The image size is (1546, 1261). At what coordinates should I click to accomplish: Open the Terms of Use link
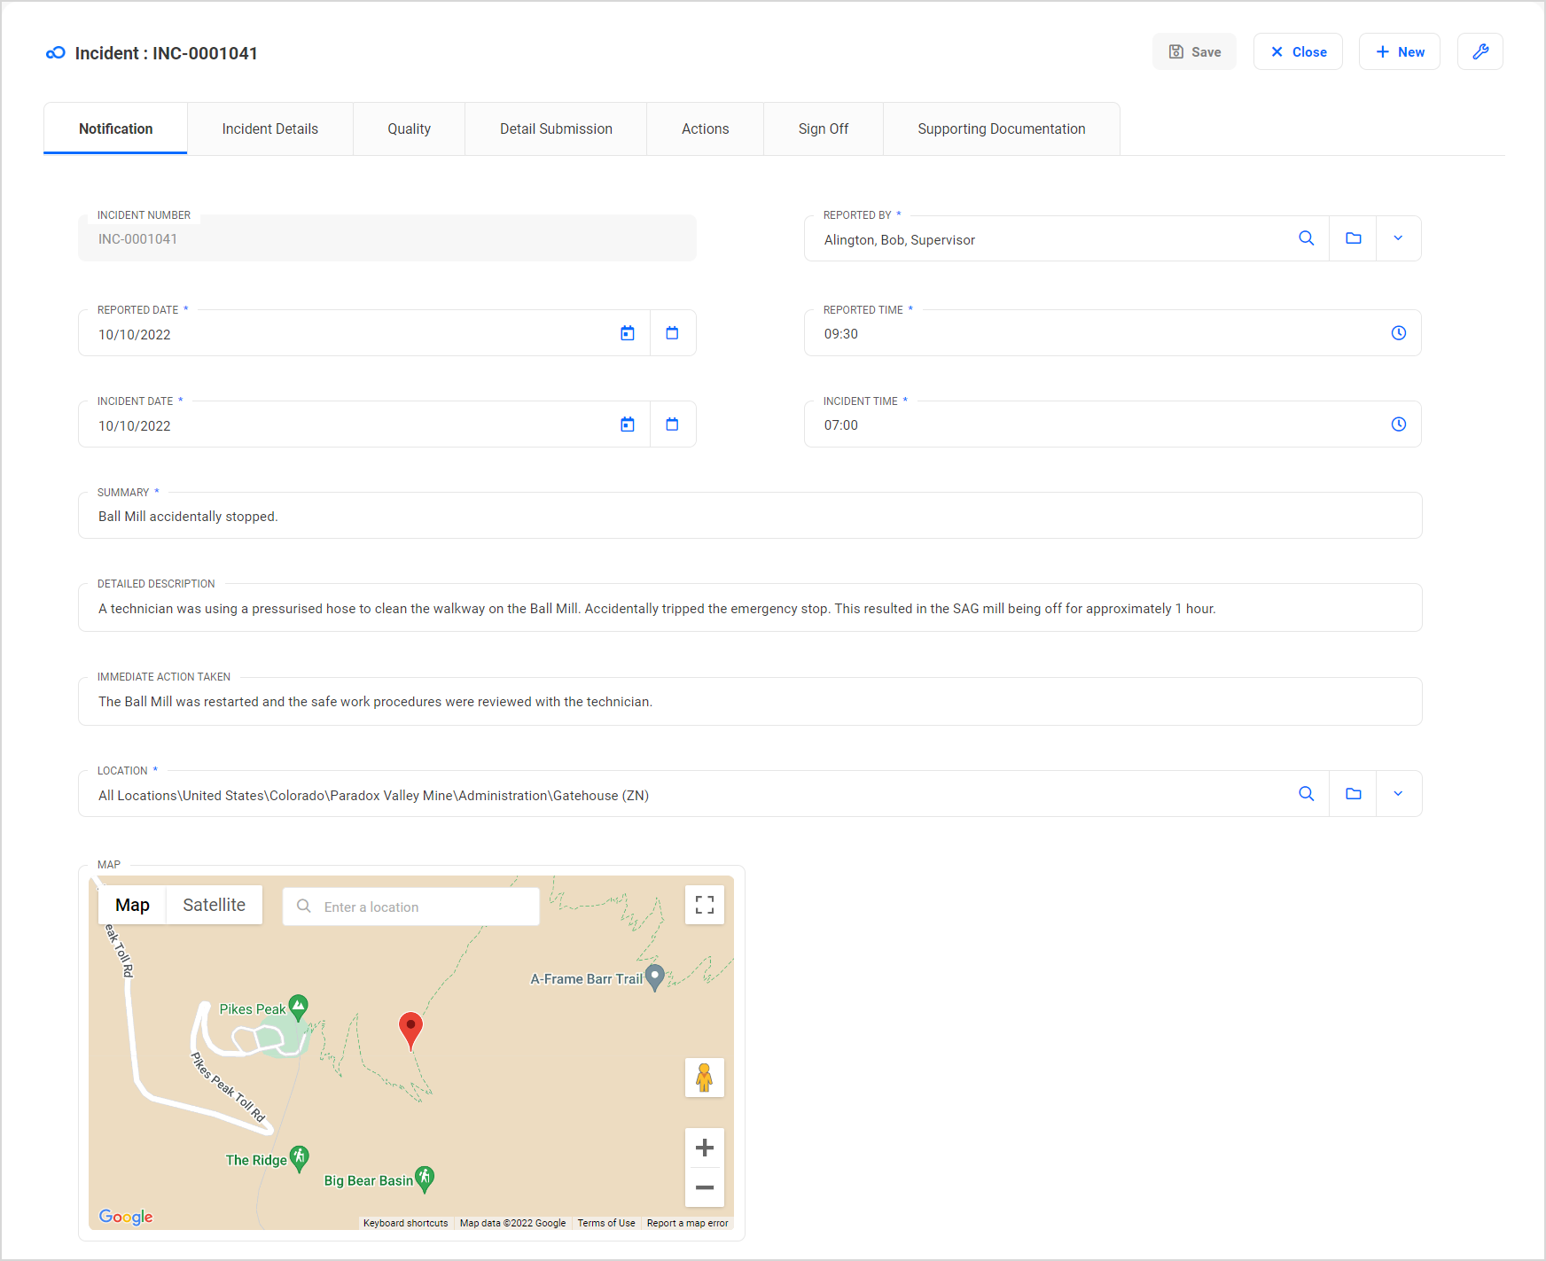pyautogui.click(x=606, y=1223)
